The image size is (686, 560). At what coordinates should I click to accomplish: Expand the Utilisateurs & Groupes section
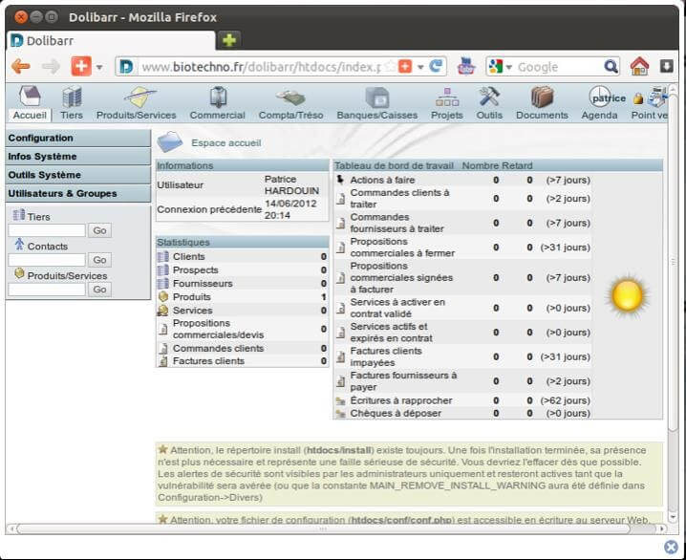tap(76, 193)
